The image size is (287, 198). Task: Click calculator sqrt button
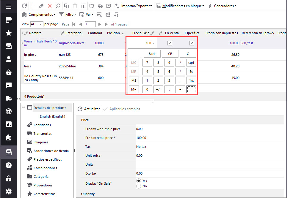pos(191,63)
